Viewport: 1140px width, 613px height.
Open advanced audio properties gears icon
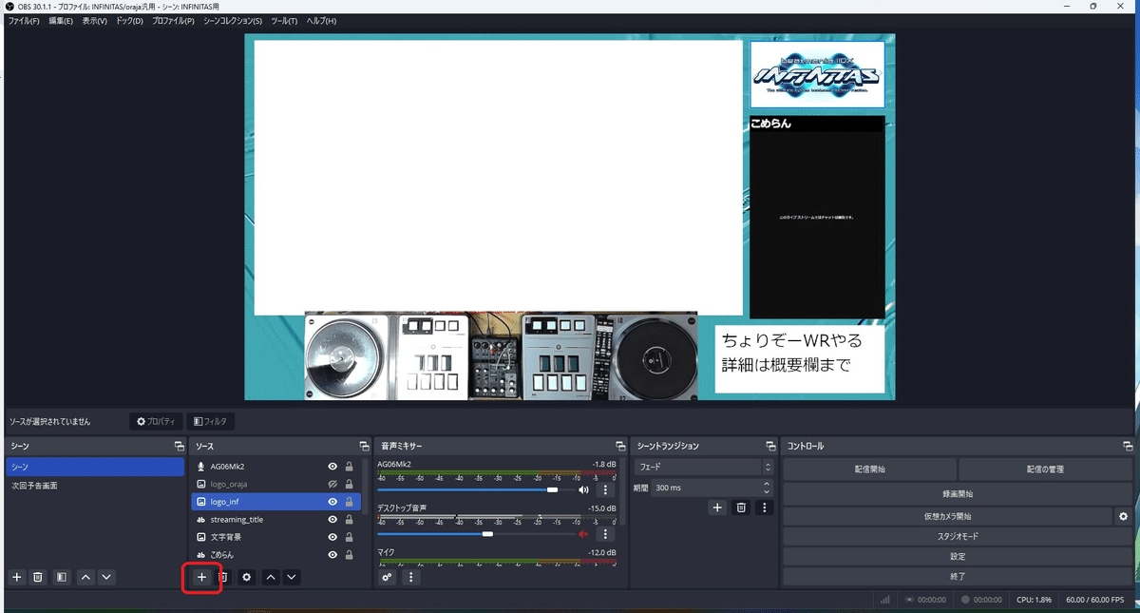[x=388, y=577]
